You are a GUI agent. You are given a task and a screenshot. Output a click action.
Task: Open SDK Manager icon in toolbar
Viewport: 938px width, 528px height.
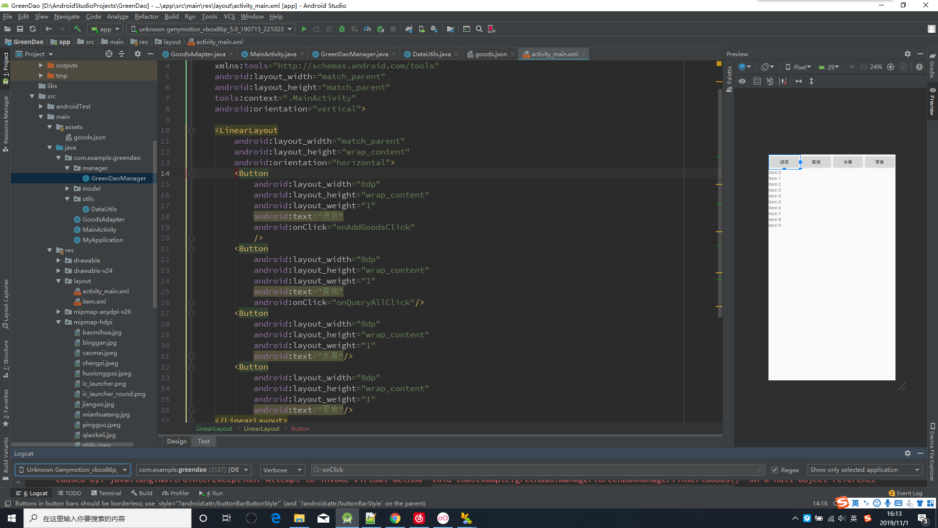[434, 29]
